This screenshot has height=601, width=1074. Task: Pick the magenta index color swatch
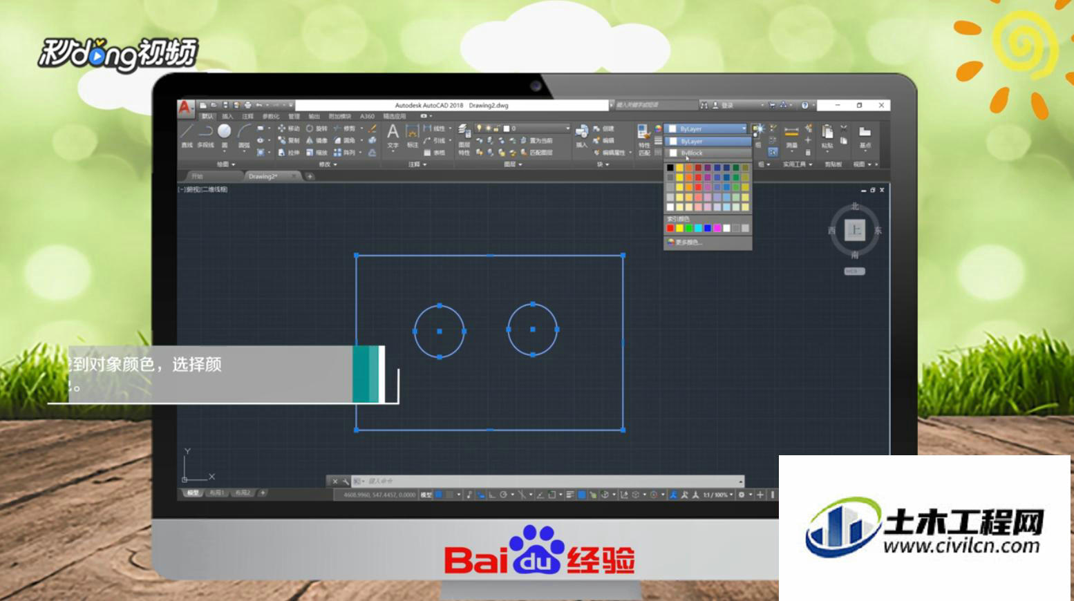click(717, 229)
